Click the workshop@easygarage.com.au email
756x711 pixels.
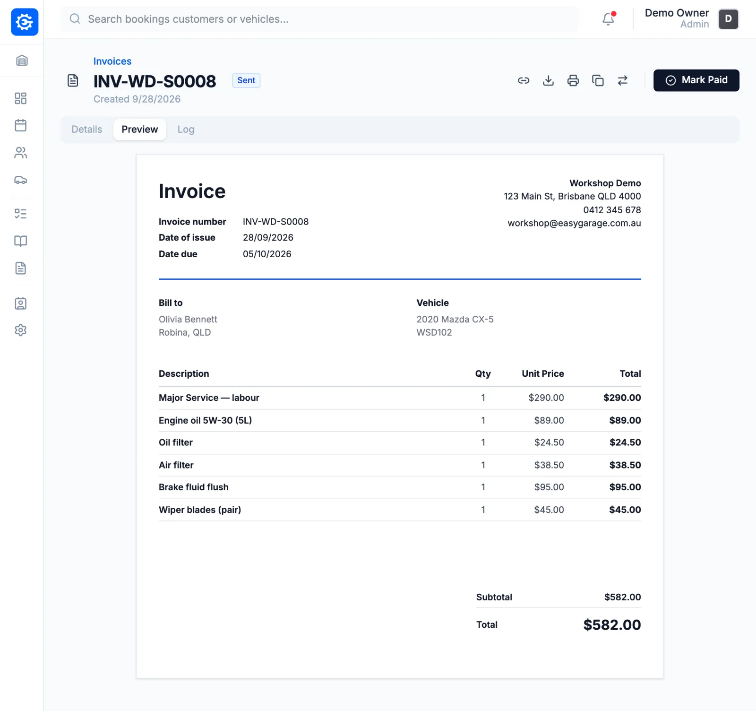[574, 223]
